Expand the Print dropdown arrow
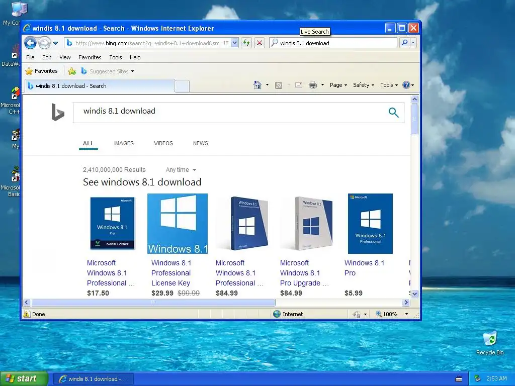Image resolution: width=515 pixels, height=386 pixels. pos(322,85)
